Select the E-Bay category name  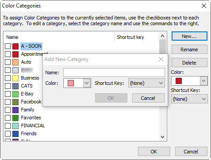pos(27,94)
